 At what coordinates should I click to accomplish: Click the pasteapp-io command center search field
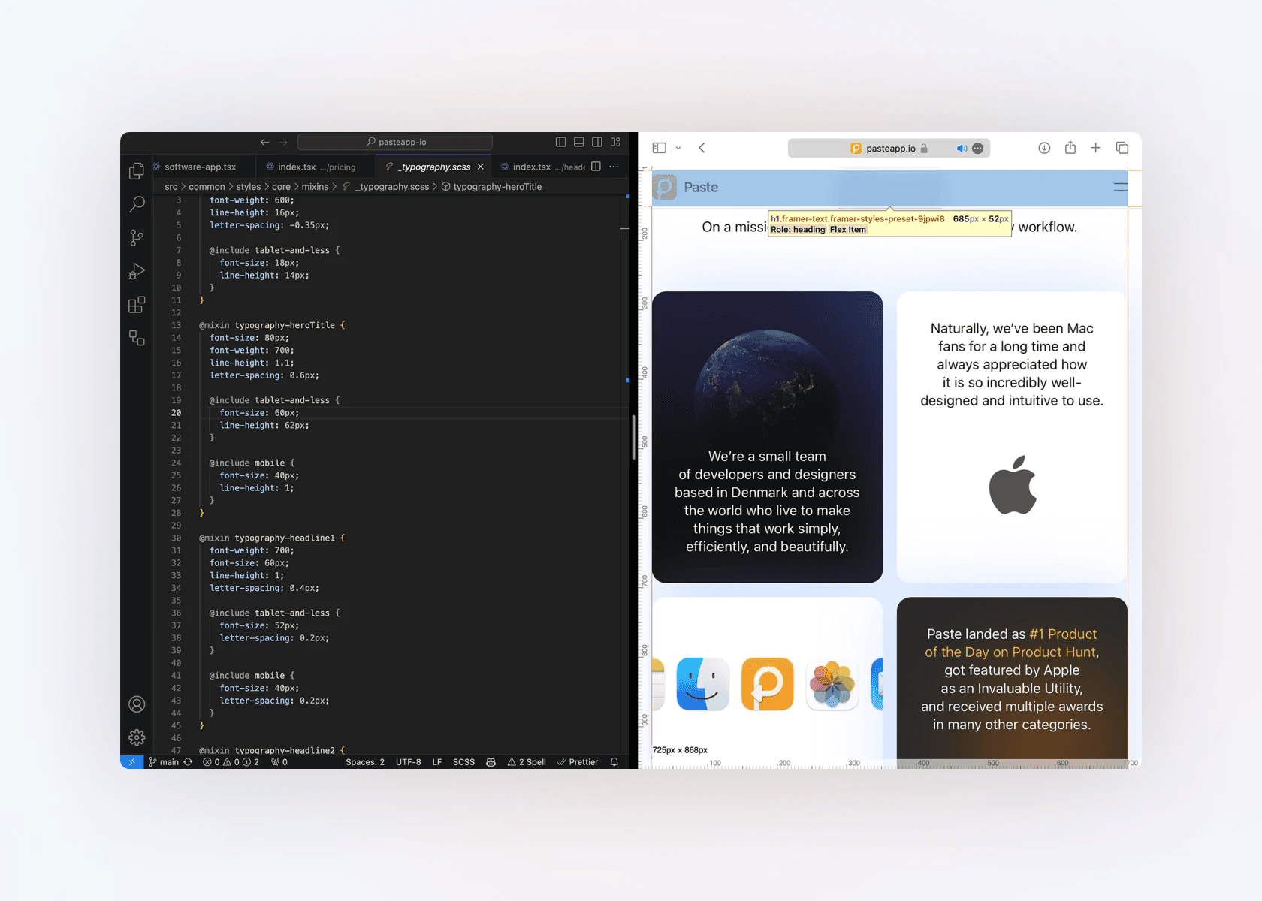click(395, 142)
